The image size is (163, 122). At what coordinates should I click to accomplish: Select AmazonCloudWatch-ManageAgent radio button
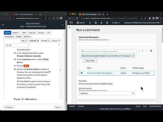(82, 73)
